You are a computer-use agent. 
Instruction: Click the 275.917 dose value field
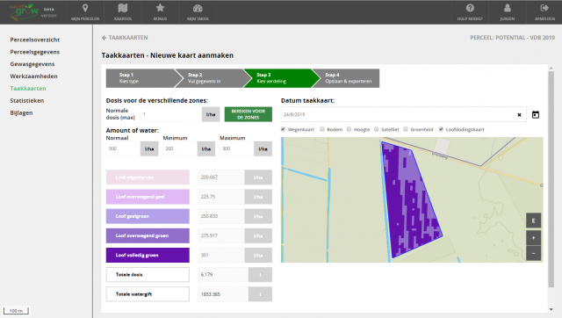pos(221,235)
